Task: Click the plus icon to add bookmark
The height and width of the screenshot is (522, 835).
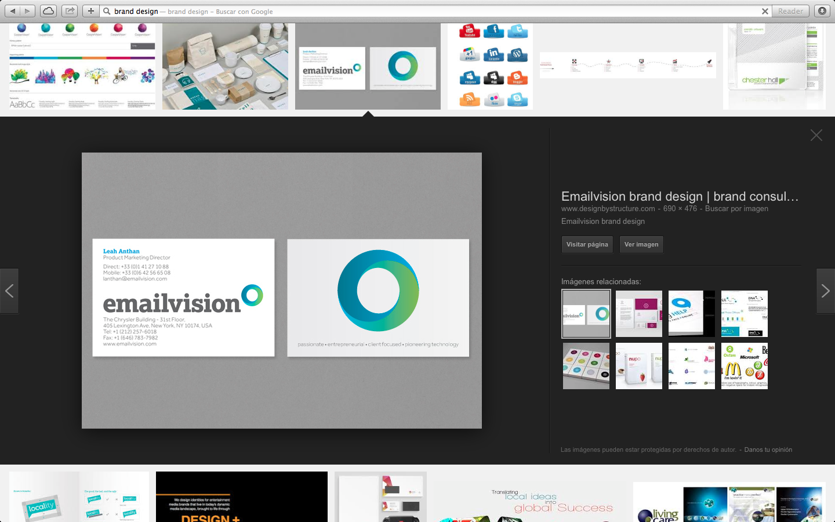Action: coord(90,11)
